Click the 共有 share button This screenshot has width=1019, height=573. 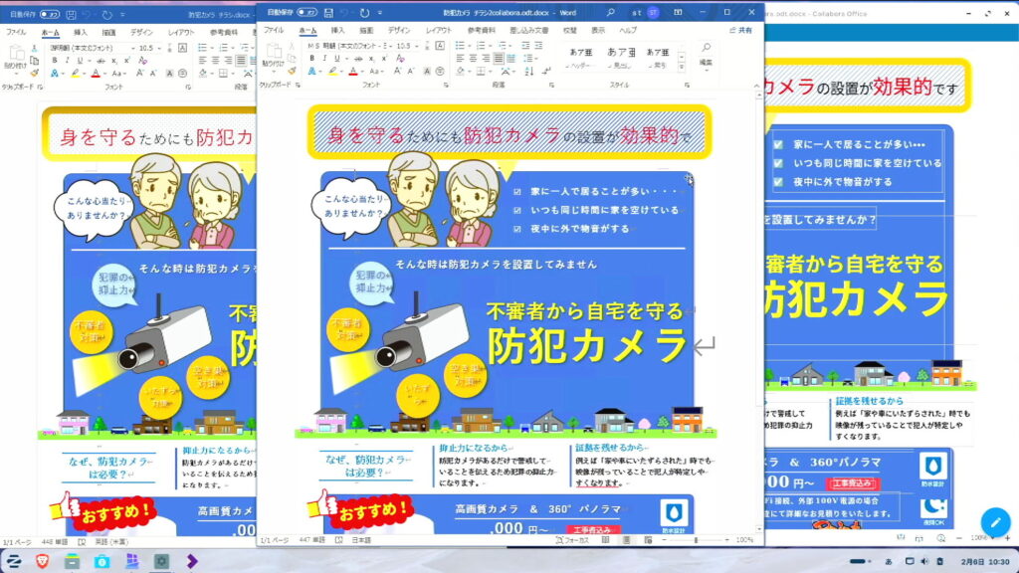[739, 31]
